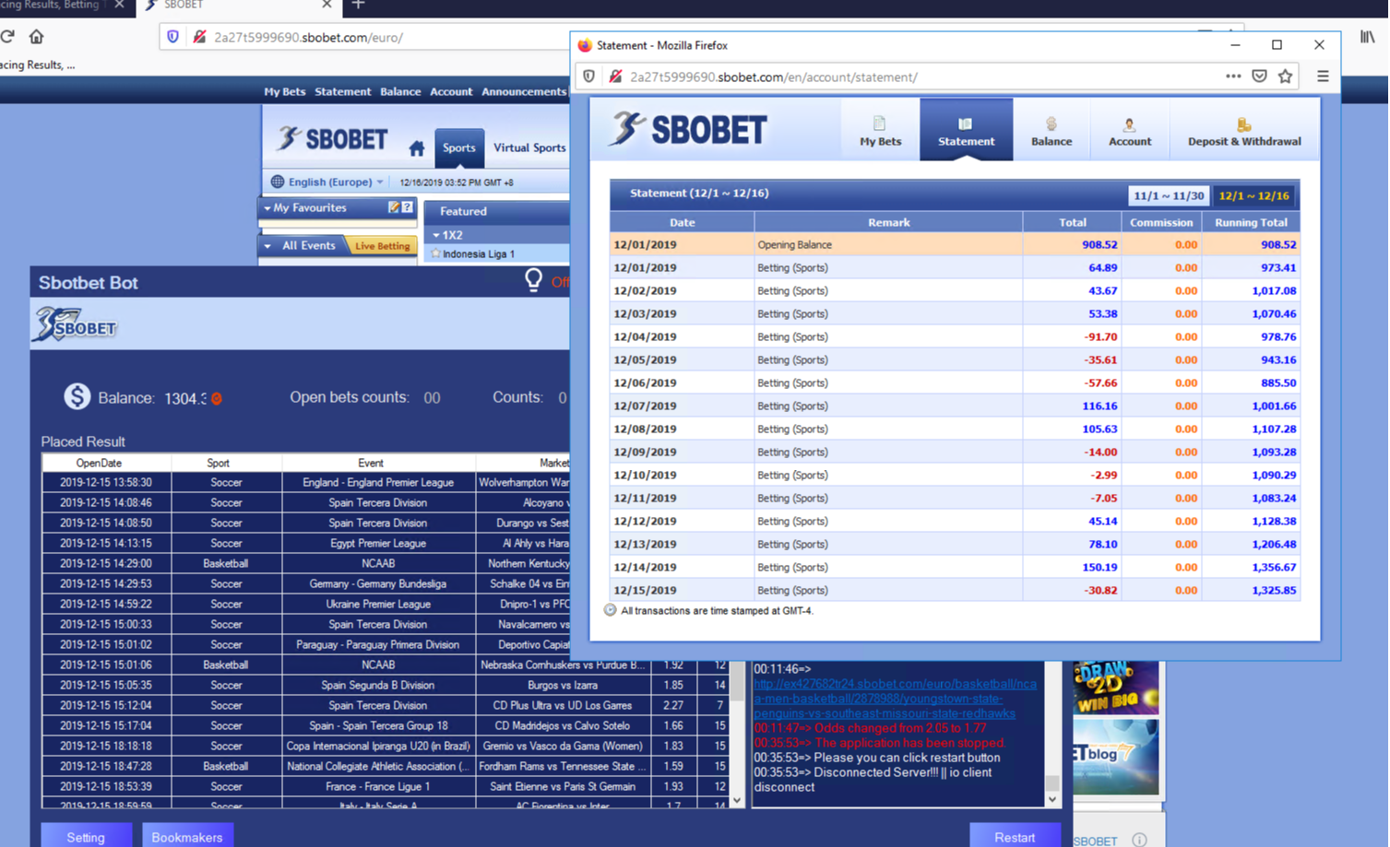Switch to Virtual Sports tab
The width and height of the screenshot is (1390, 847).
(529, 147)
